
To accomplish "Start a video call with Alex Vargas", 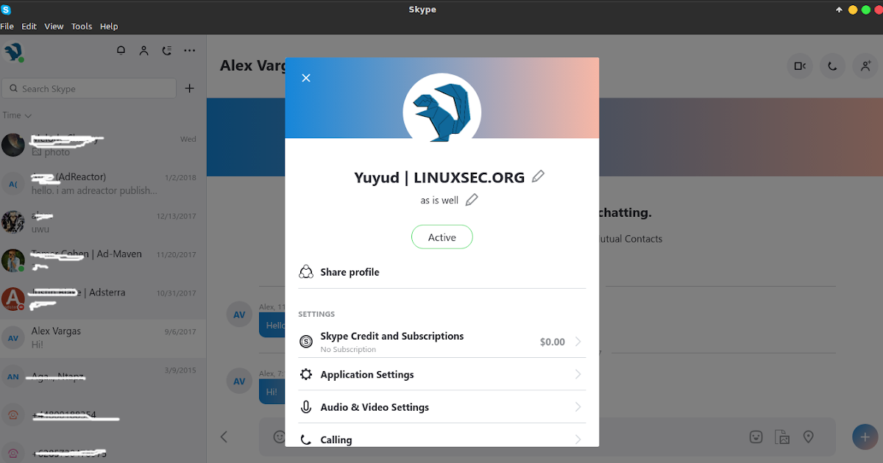I will click(800, 66).
